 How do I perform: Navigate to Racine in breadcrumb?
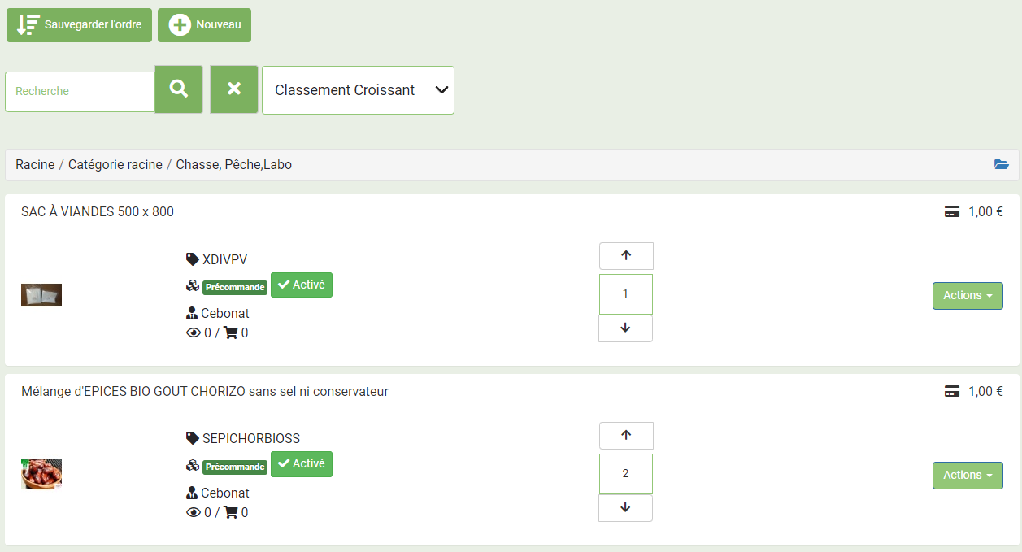(35, 165)
